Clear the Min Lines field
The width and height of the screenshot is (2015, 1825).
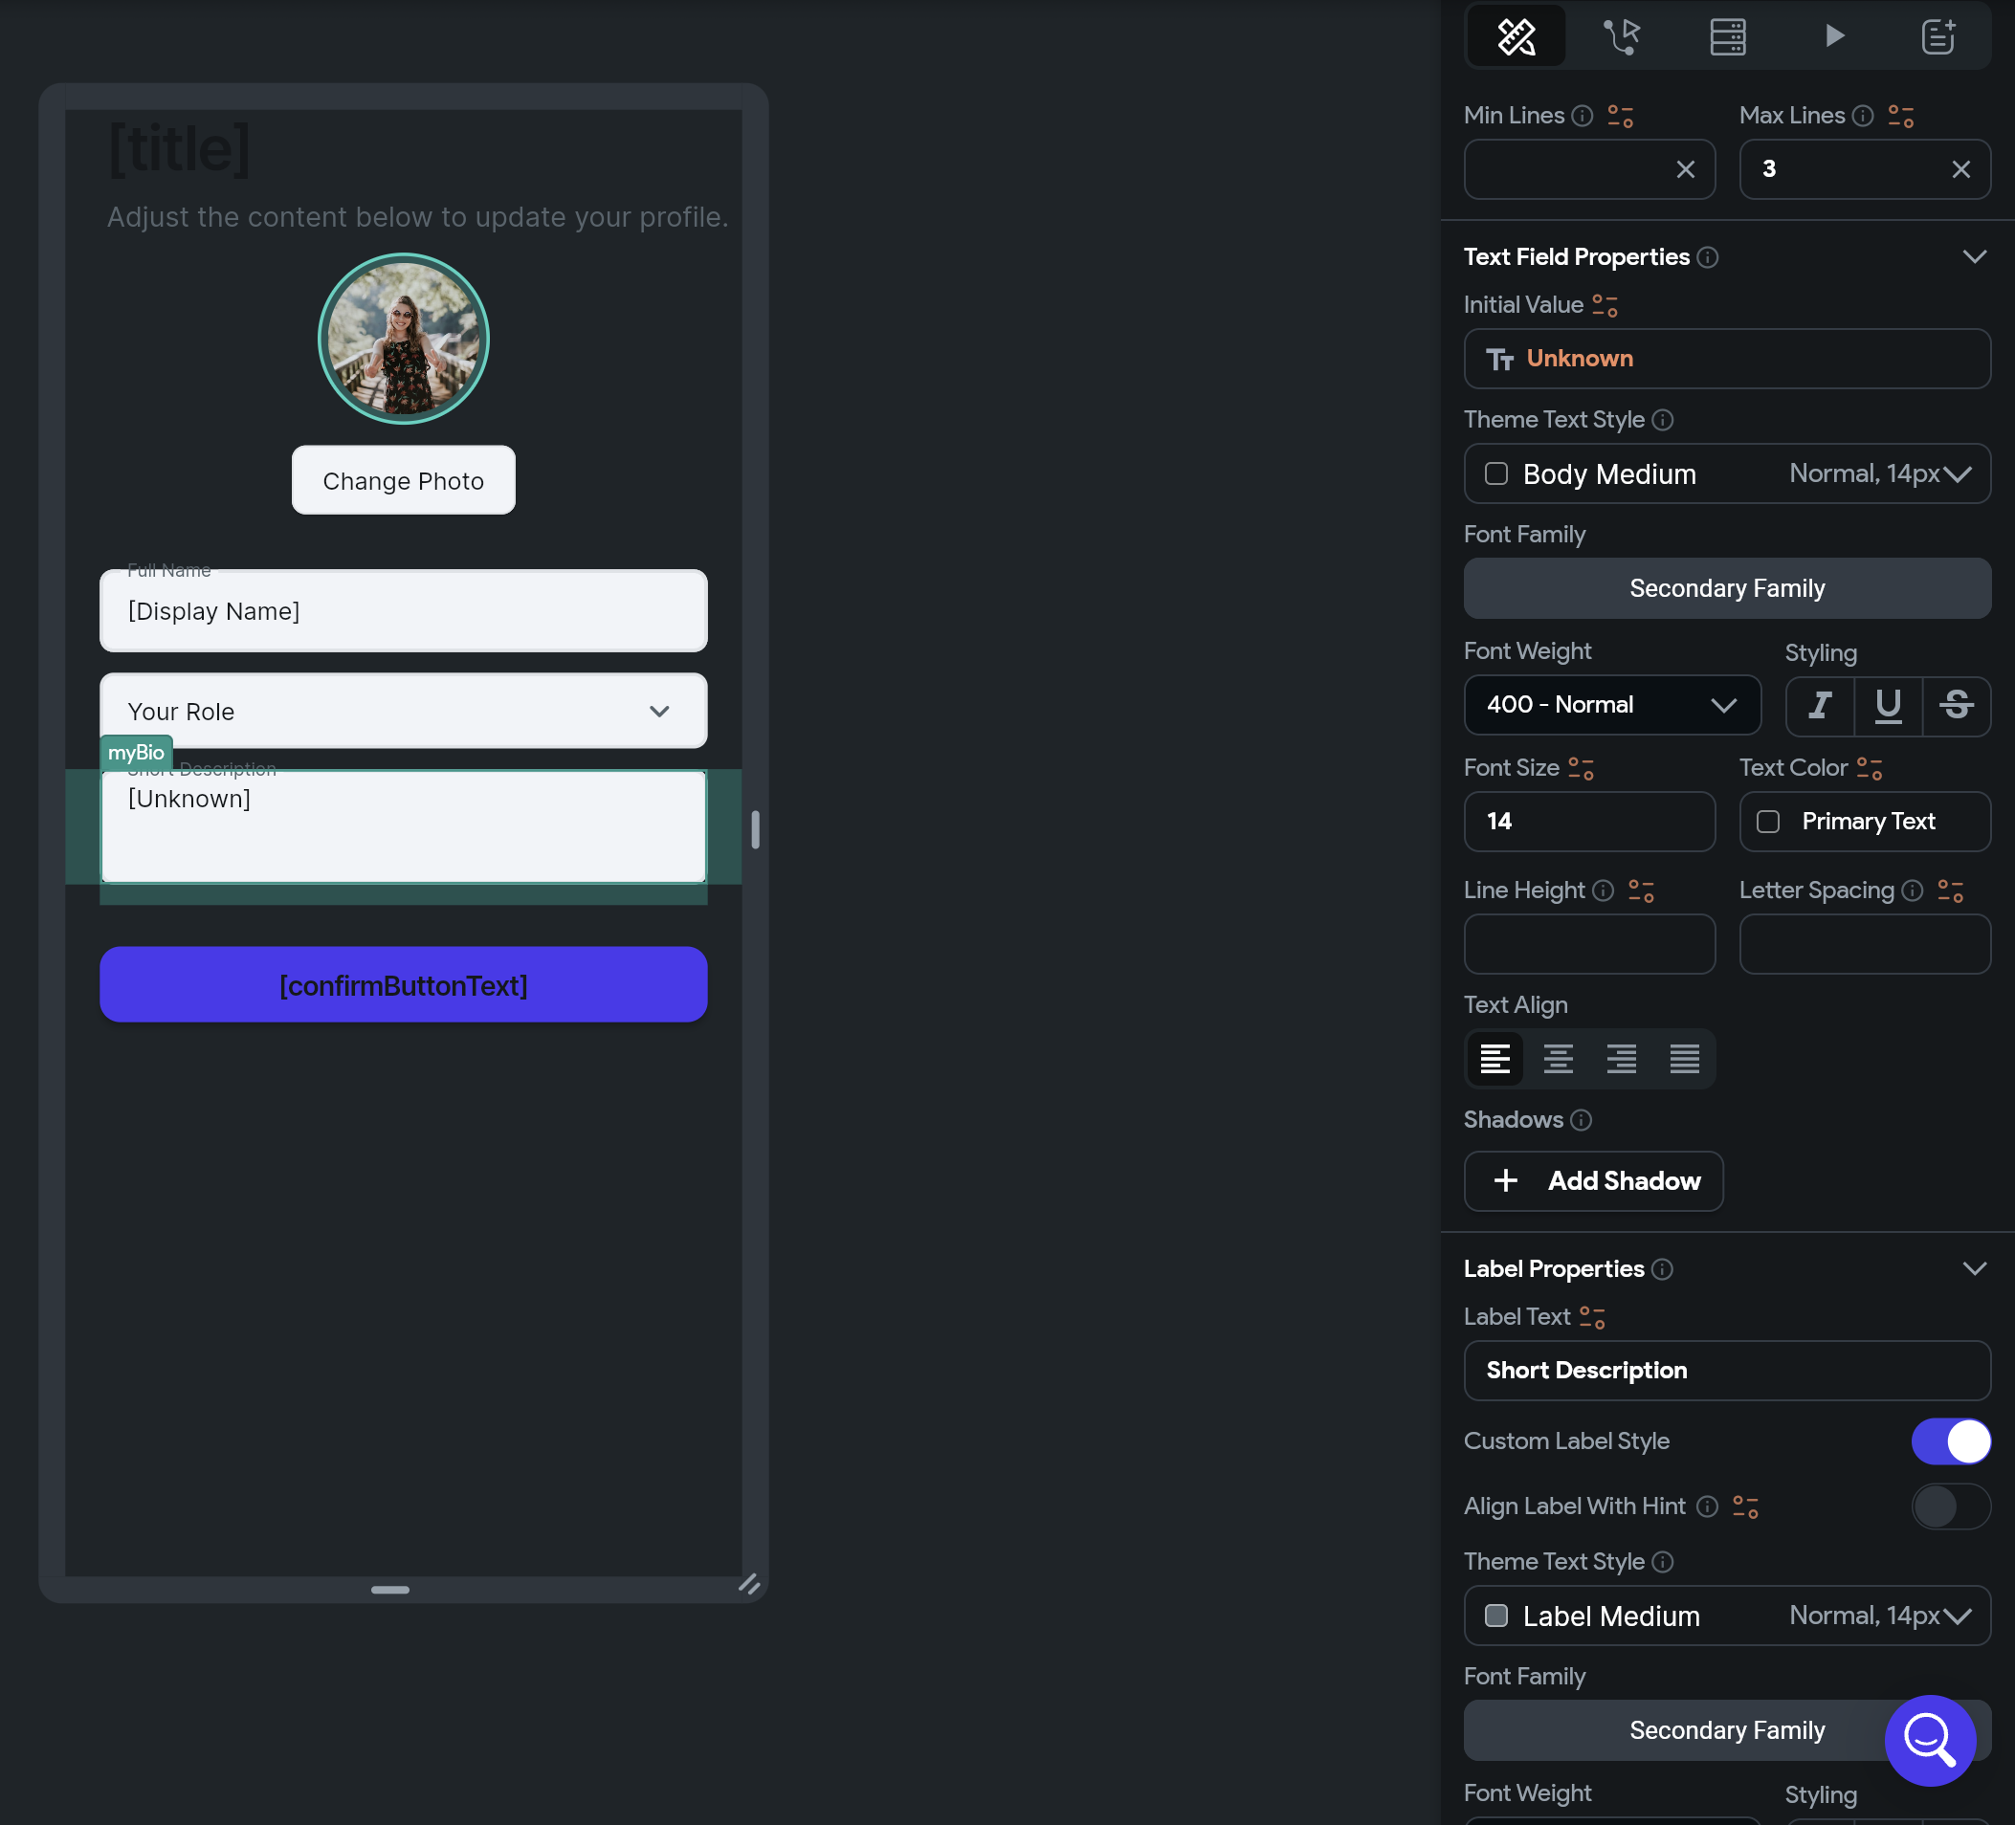pos(1685,170)
